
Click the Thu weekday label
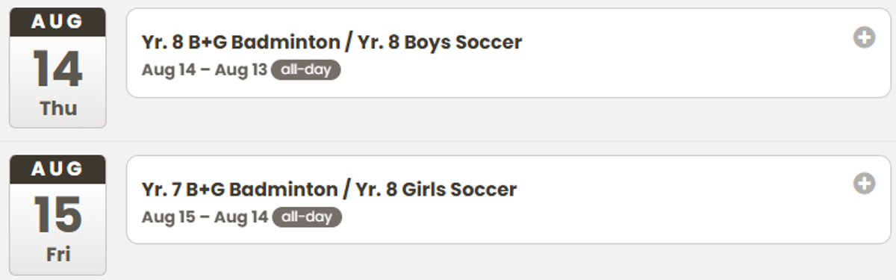[58, 108]
